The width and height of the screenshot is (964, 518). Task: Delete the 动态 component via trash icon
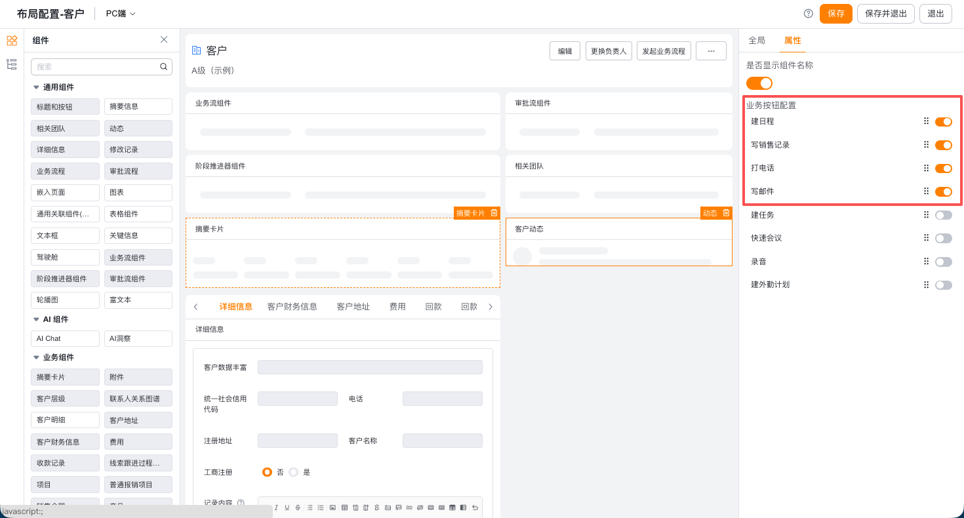point(726,213)
